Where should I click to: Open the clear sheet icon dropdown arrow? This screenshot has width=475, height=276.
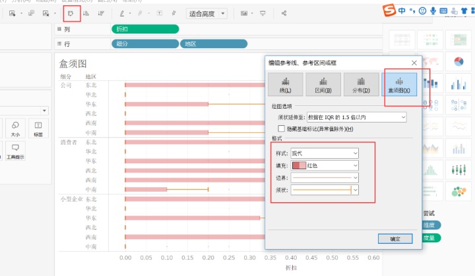point(55,13)
